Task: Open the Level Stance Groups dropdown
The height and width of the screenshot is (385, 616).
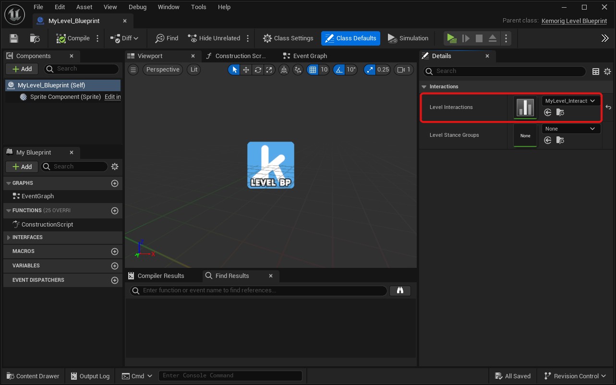Action: coord(570,129)
